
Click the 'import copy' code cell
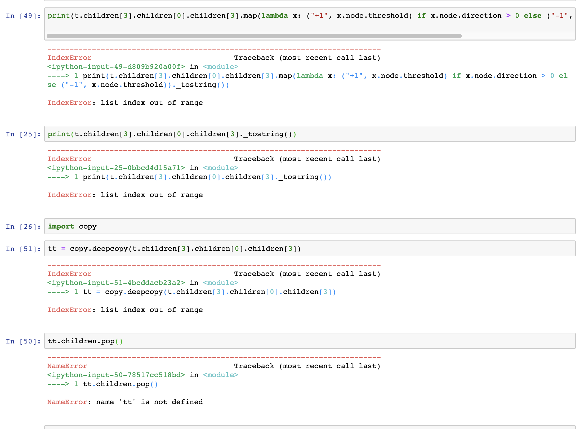coord(72,226)
